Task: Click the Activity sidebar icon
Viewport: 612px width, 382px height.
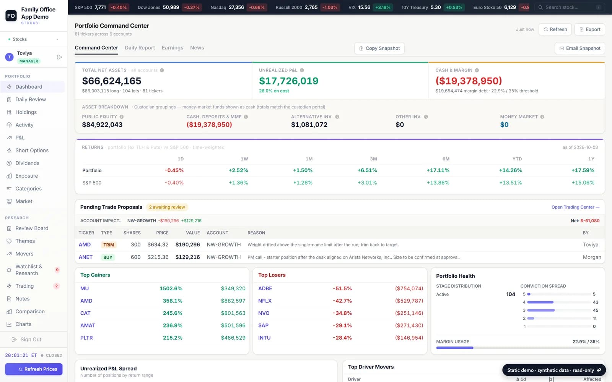Action: click(9, 125)
